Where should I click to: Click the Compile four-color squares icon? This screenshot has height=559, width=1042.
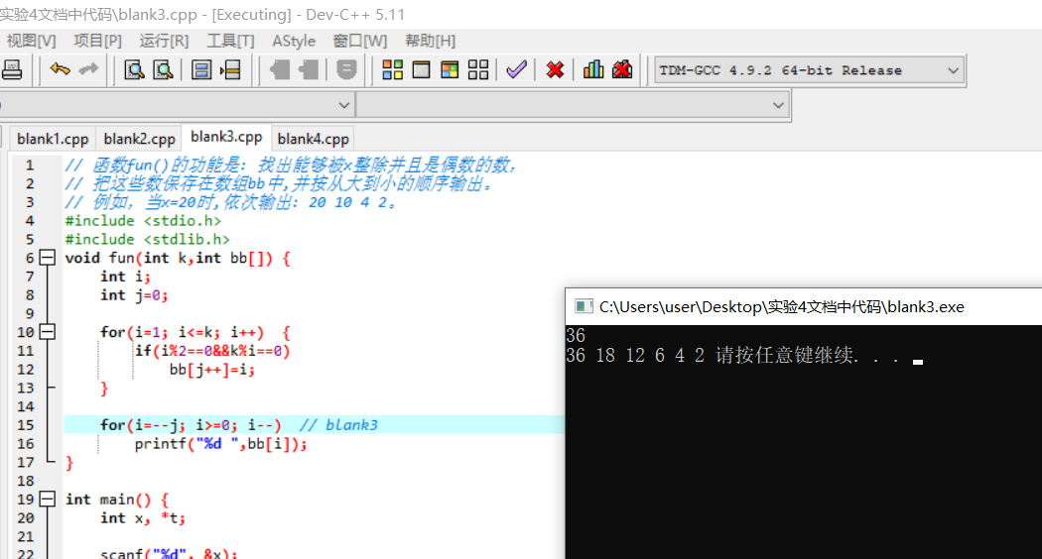coord(392,69)
